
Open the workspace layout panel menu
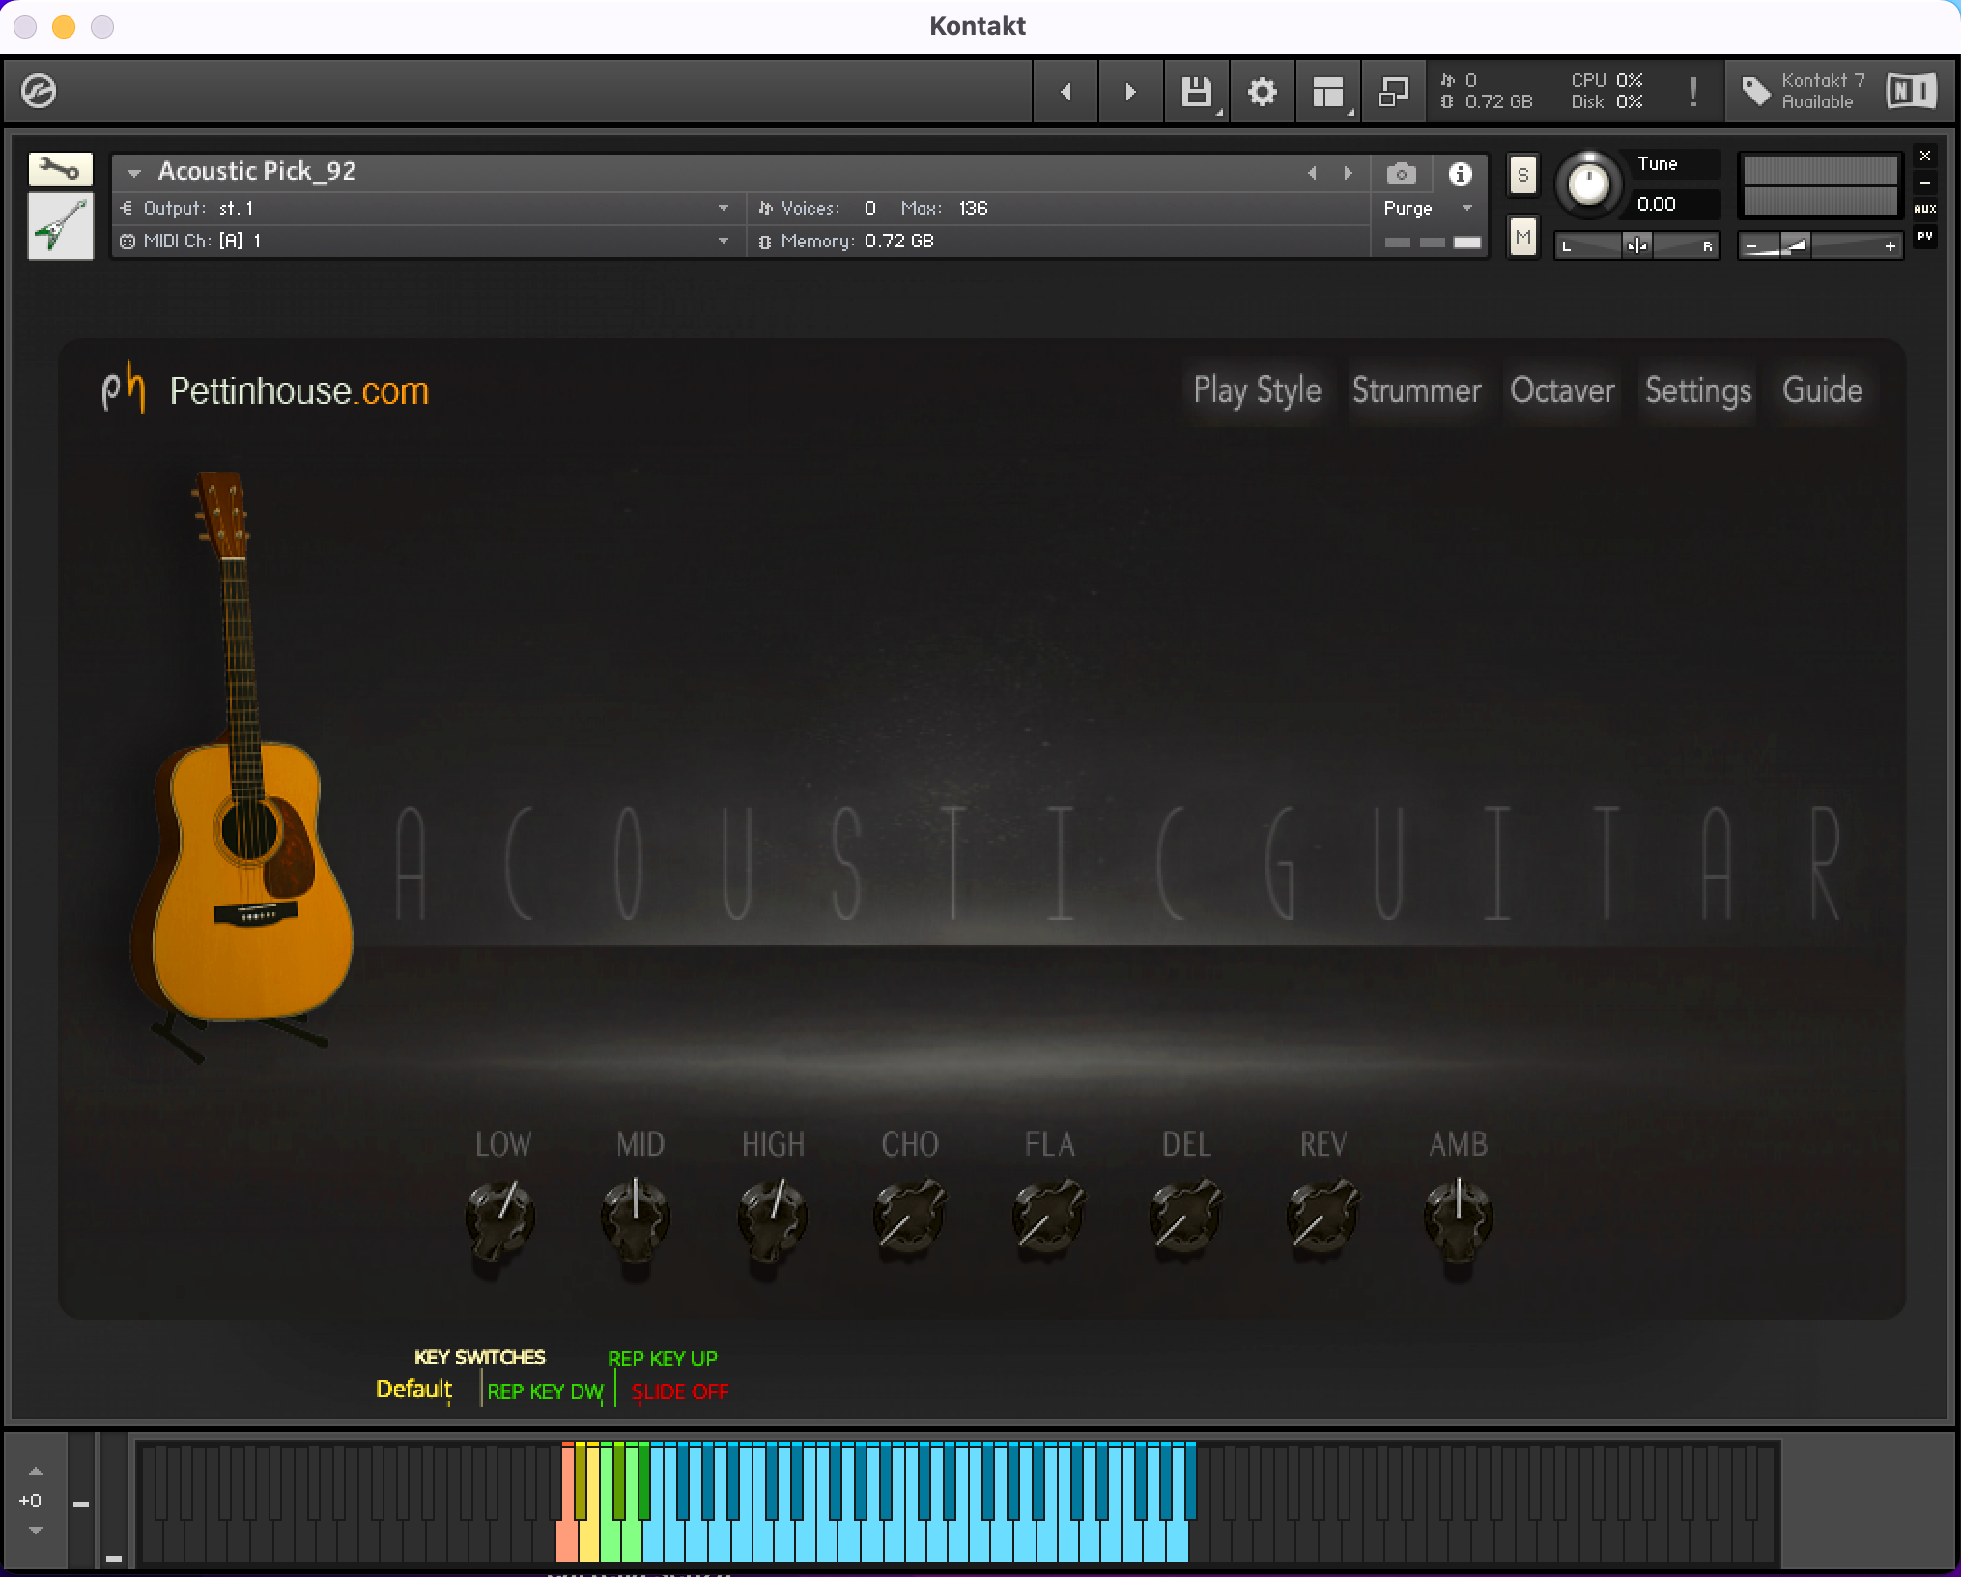(x=1328, y=92)
